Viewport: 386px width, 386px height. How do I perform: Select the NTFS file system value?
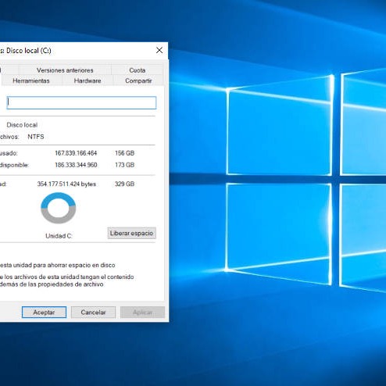pyautogui.click(x=36, y=137)
